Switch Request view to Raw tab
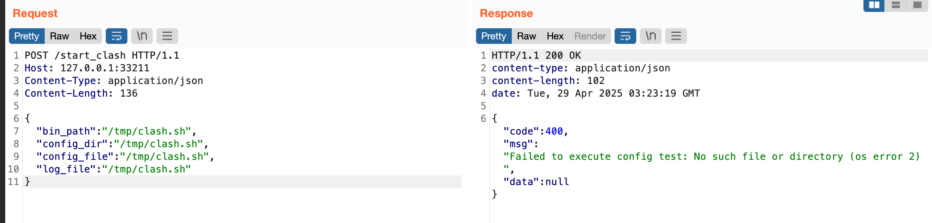The width and height of the screenshot is (932, 223). [60, 36]
